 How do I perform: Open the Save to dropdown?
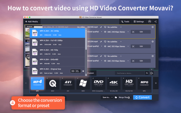point(107,97)
